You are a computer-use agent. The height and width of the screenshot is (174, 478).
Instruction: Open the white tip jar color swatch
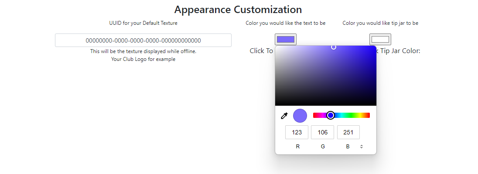380,40
